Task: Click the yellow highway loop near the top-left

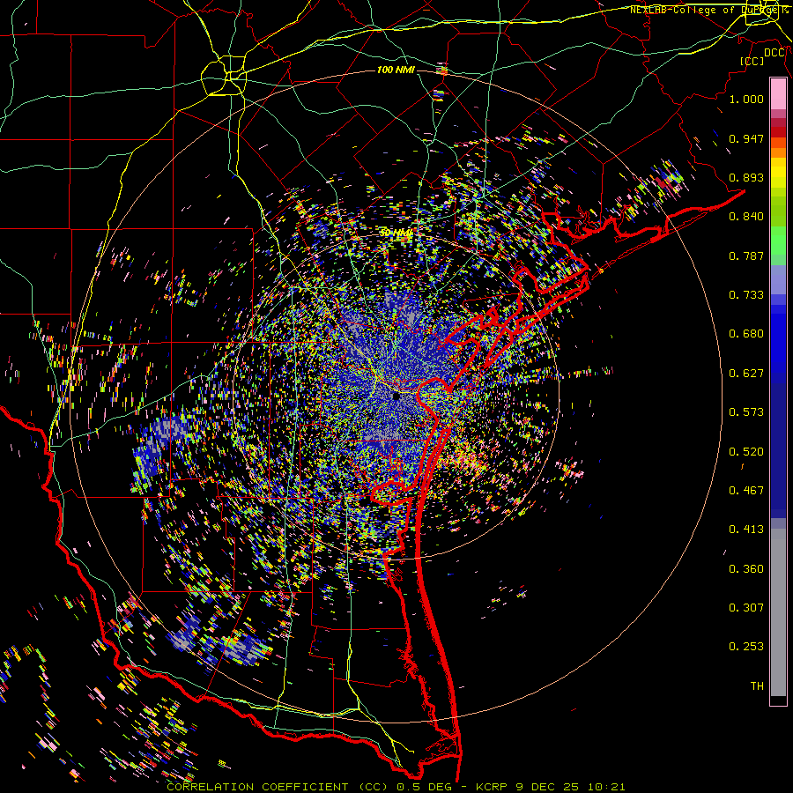Action: pyautogui.click(x=224, y=76)
